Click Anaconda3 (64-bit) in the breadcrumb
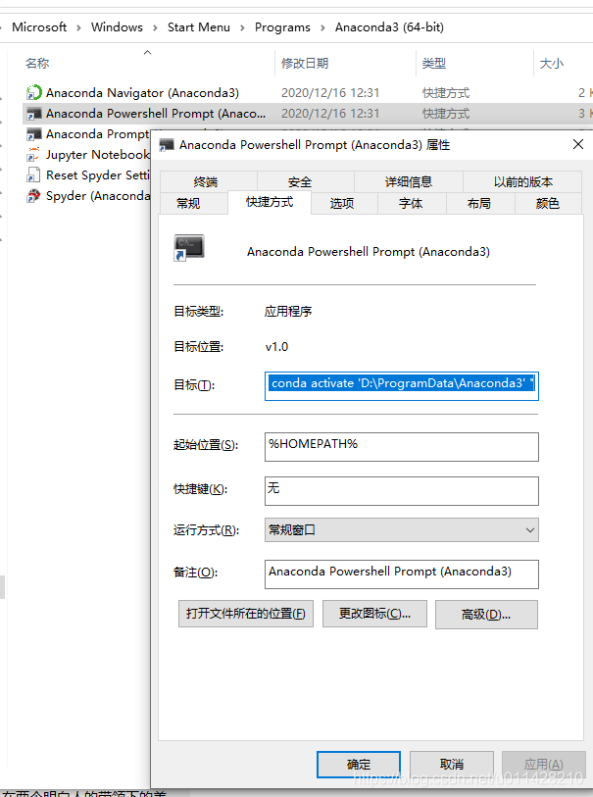The width and height of the screenshot is (593, 797). [x=389, y=26]
